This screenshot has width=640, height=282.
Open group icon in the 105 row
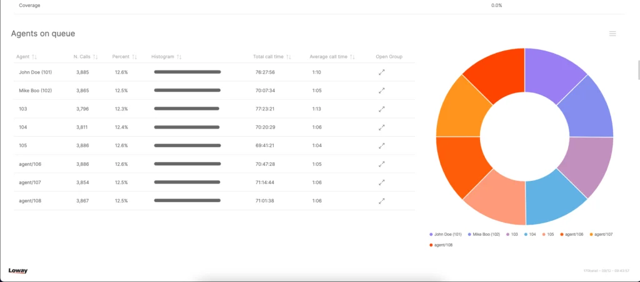(382, 146)
